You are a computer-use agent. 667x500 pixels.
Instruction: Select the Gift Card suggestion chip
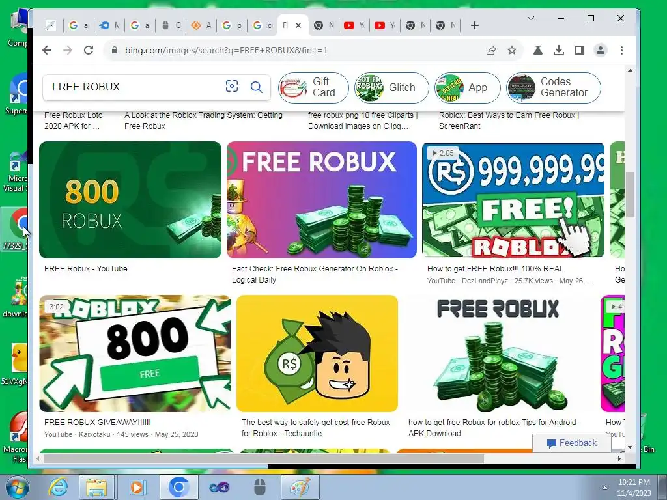313,88
